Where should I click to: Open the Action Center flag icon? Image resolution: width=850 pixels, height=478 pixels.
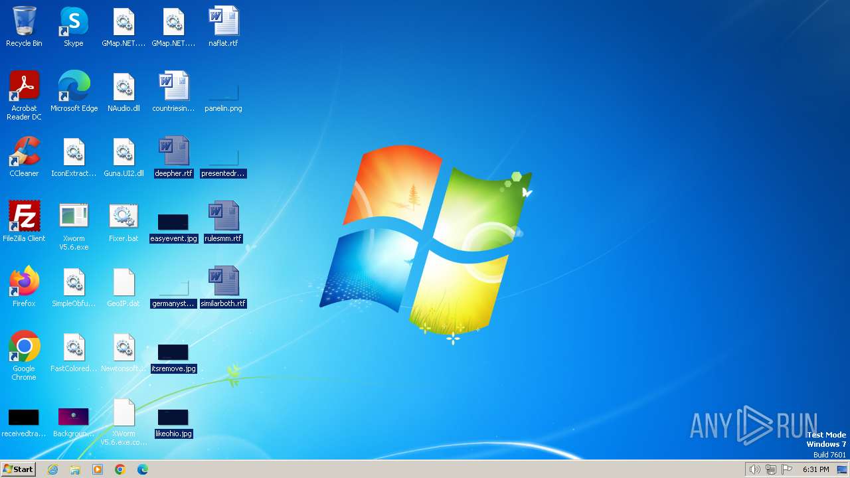click(x=787, y=469)
